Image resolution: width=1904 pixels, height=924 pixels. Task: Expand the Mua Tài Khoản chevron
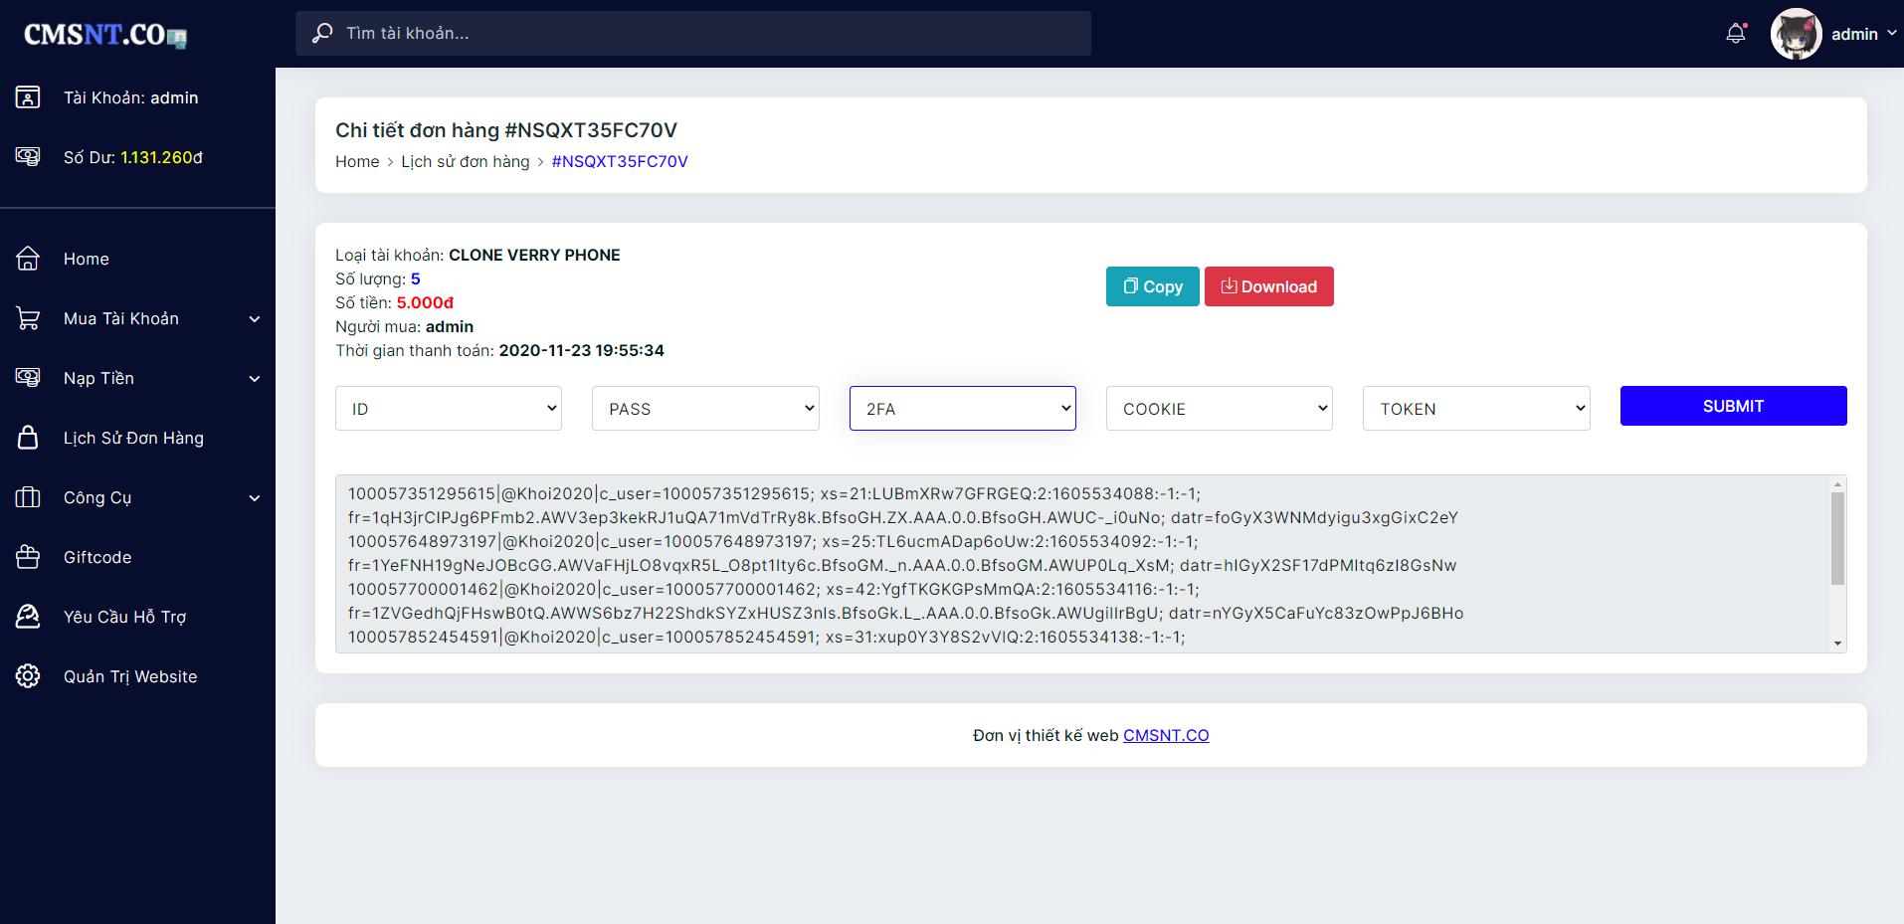point(255,319)
